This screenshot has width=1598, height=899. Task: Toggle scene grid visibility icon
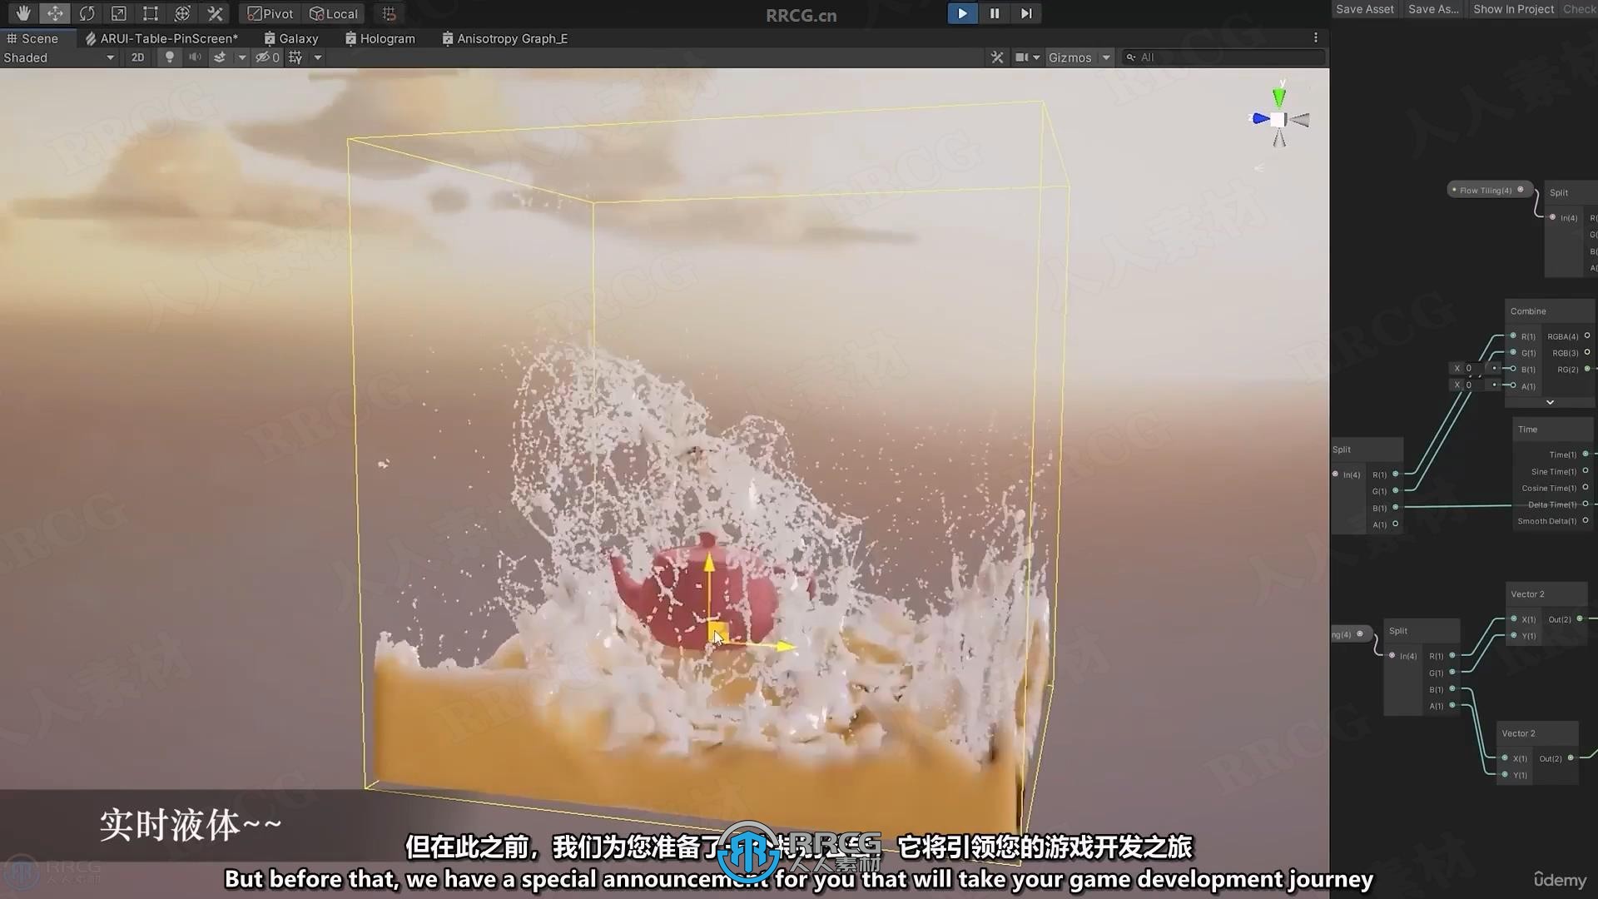click(x=295, y=57)
